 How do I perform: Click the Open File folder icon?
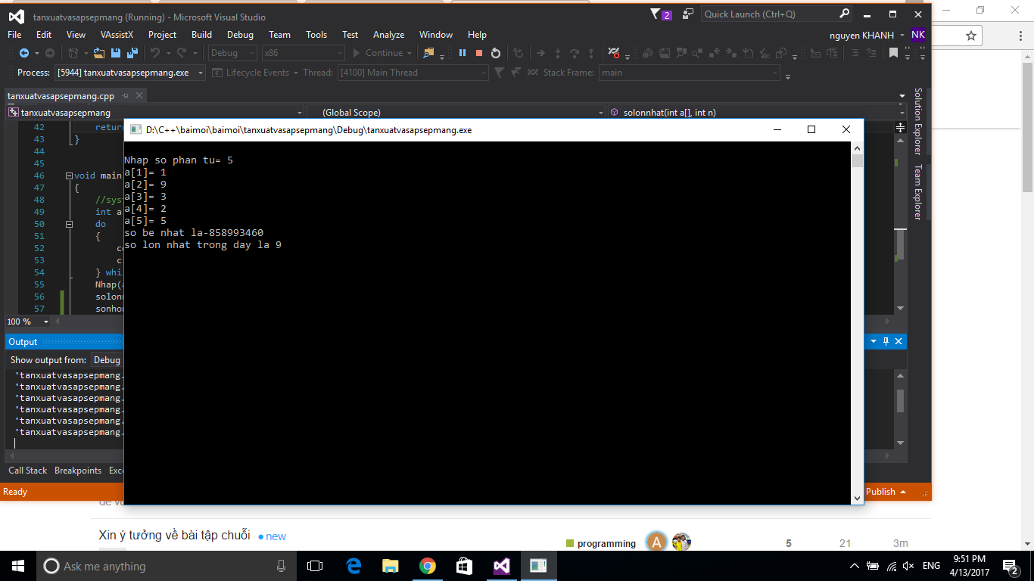point(99,53)
